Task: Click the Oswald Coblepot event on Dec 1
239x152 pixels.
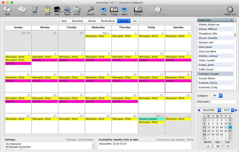Action: pyautogui.click(x=151, y=119)
